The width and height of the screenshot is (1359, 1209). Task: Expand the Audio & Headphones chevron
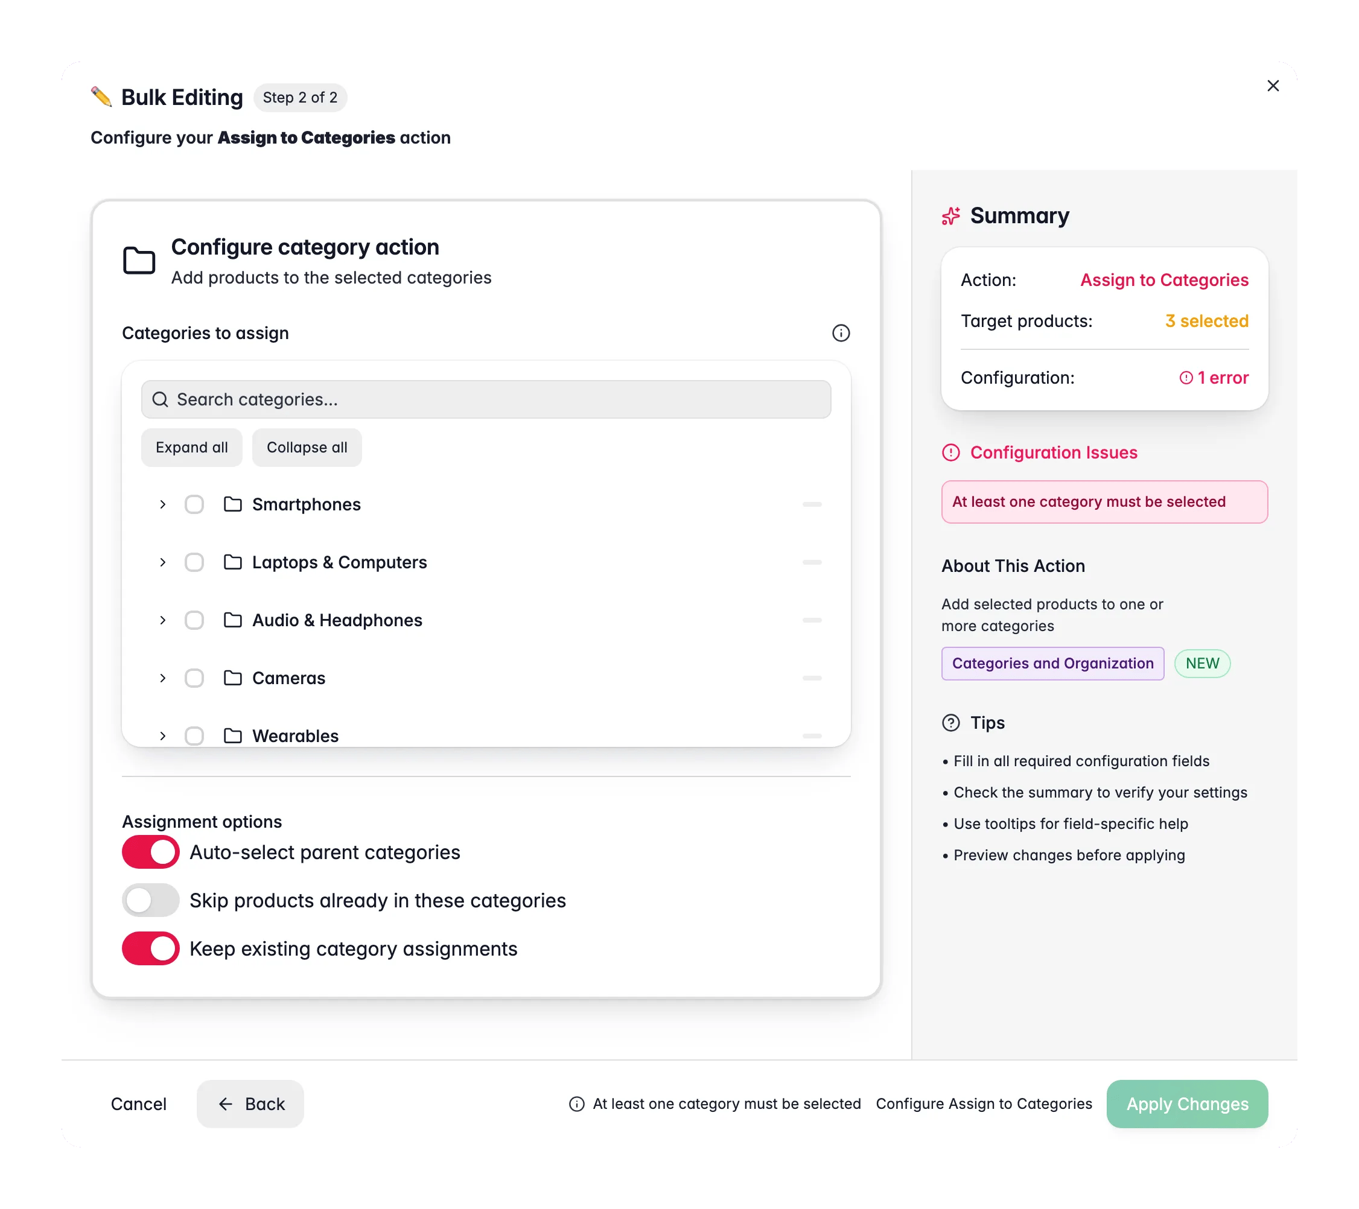(162, 620)
